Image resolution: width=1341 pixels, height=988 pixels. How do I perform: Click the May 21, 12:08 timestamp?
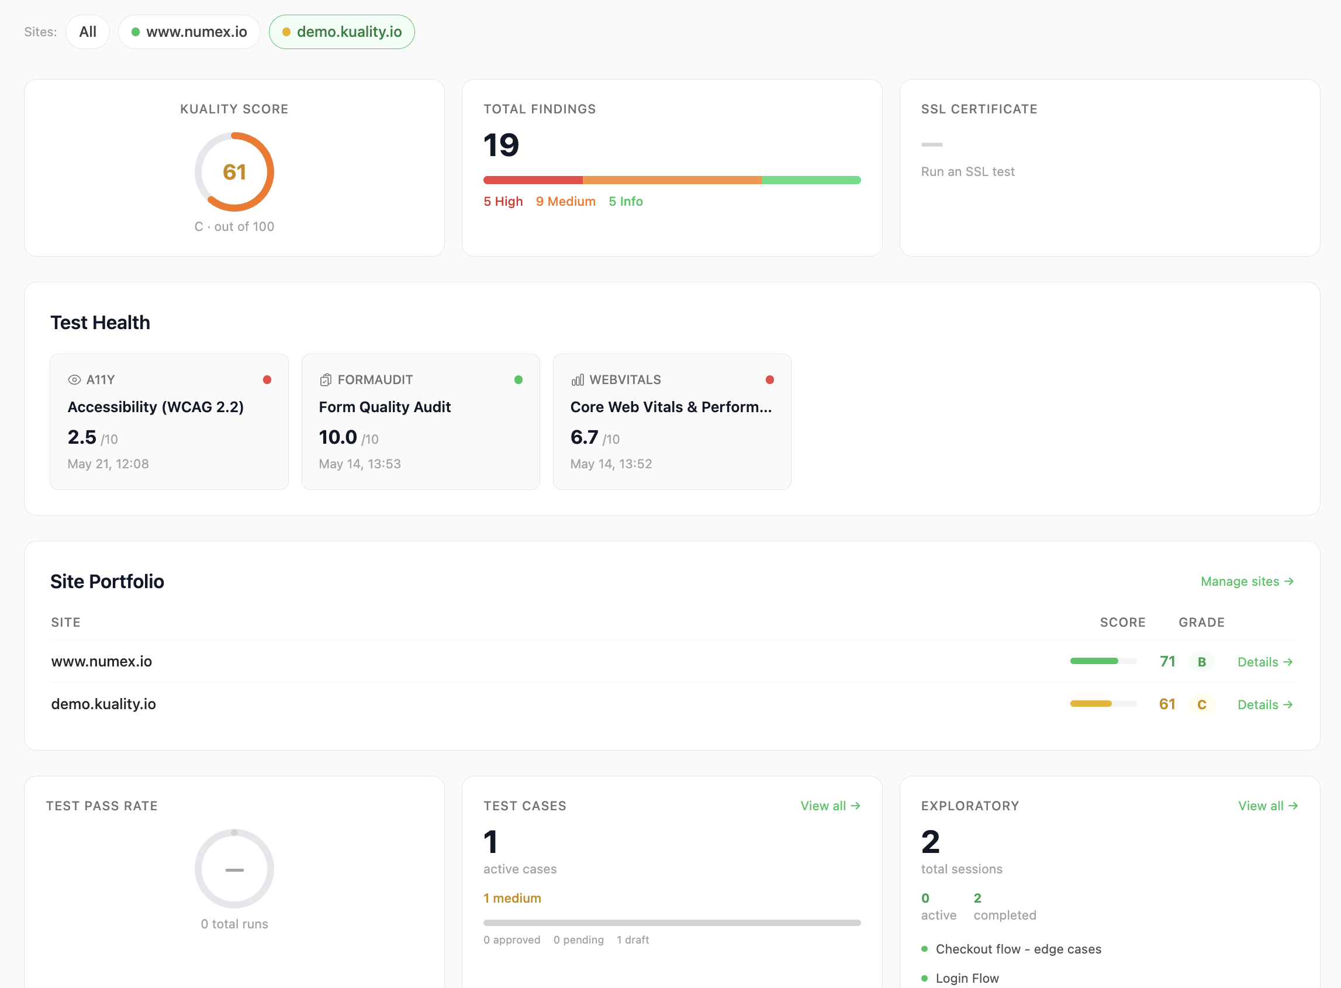(x=108, y=464)
